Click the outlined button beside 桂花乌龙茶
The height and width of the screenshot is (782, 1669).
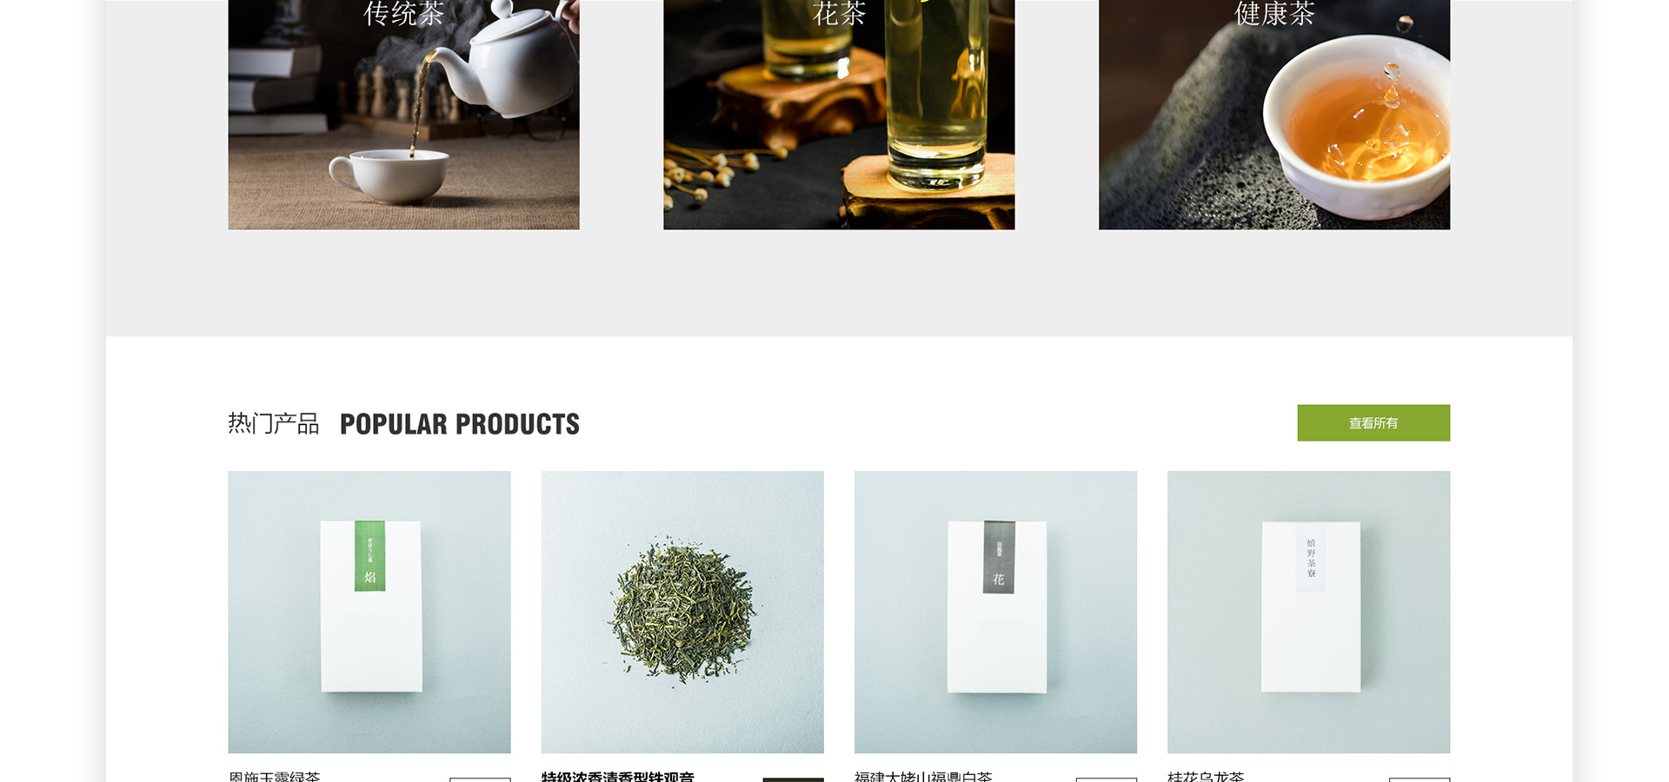pos(1420,779)
